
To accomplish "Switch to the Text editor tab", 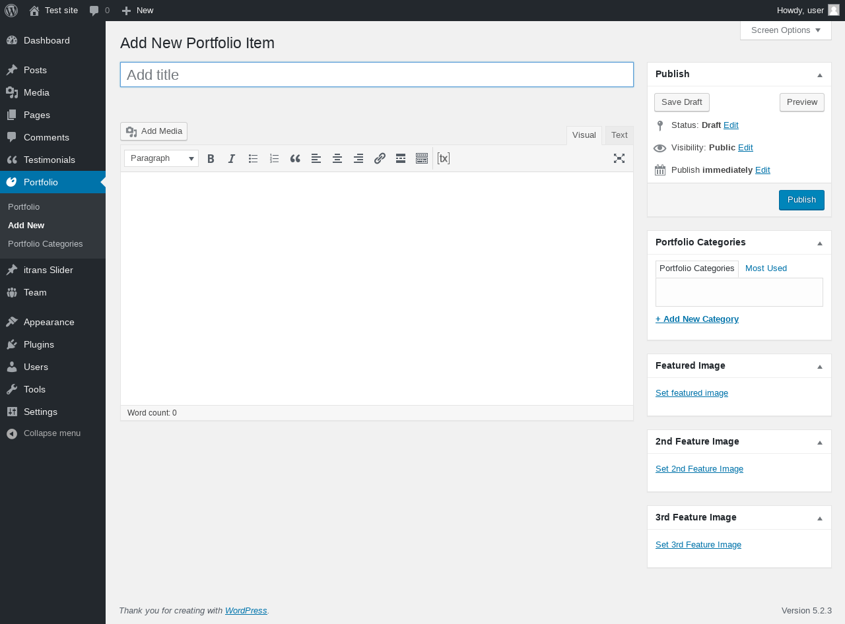I will 619,135.
